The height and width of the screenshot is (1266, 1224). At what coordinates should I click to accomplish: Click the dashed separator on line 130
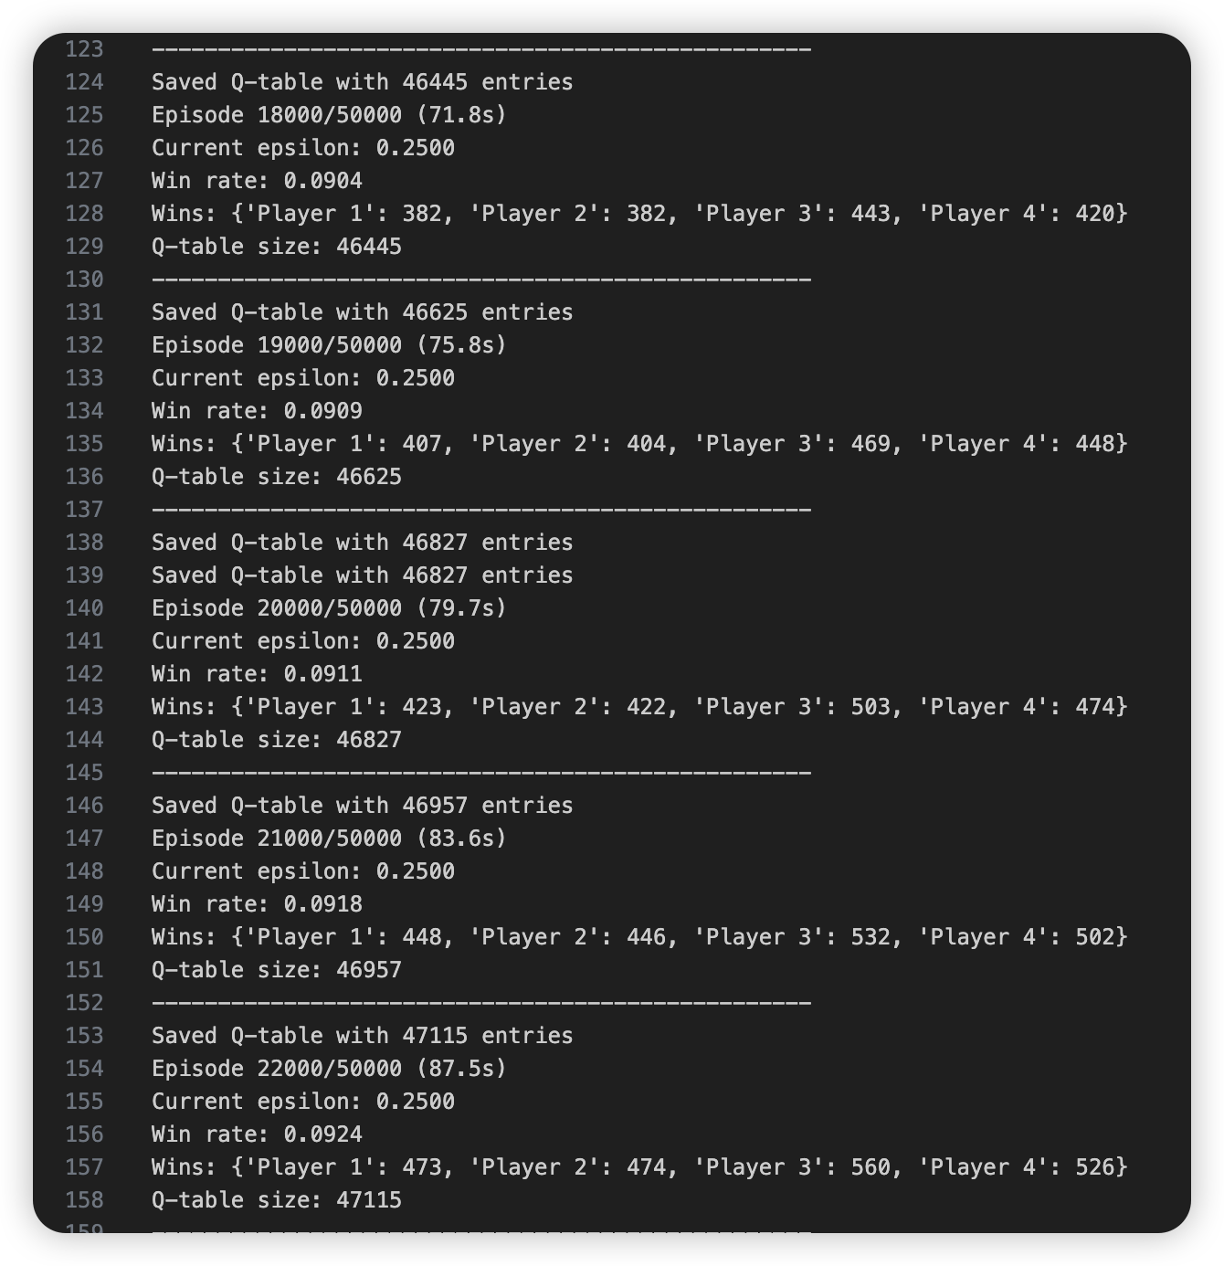pos(480,280)
